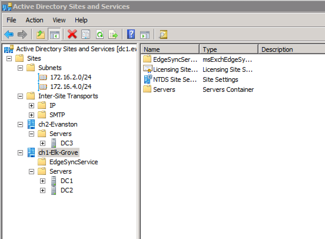This screenshot has height=239, width=325.
Task: Open the File menu
Action: [x=11, y=20]
